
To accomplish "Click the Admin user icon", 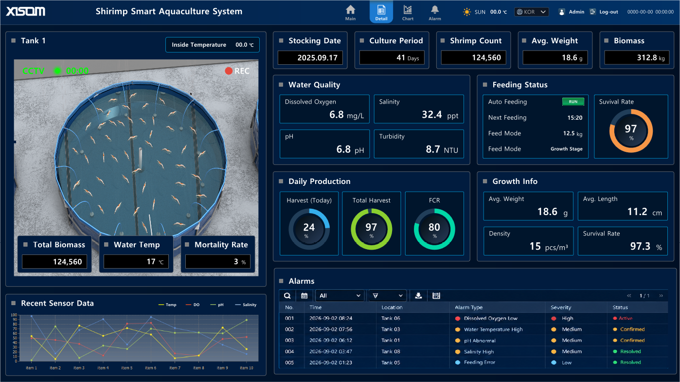I will coord(561,12).
